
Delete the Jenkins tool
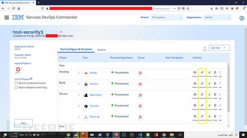(x=215, y=83)
